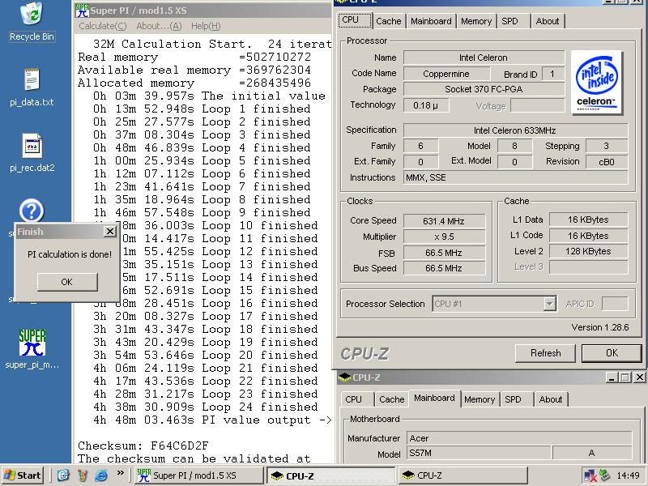648x486 pixels.
Task: Click the Model field showing S57M
Action: tap(479, 454)
